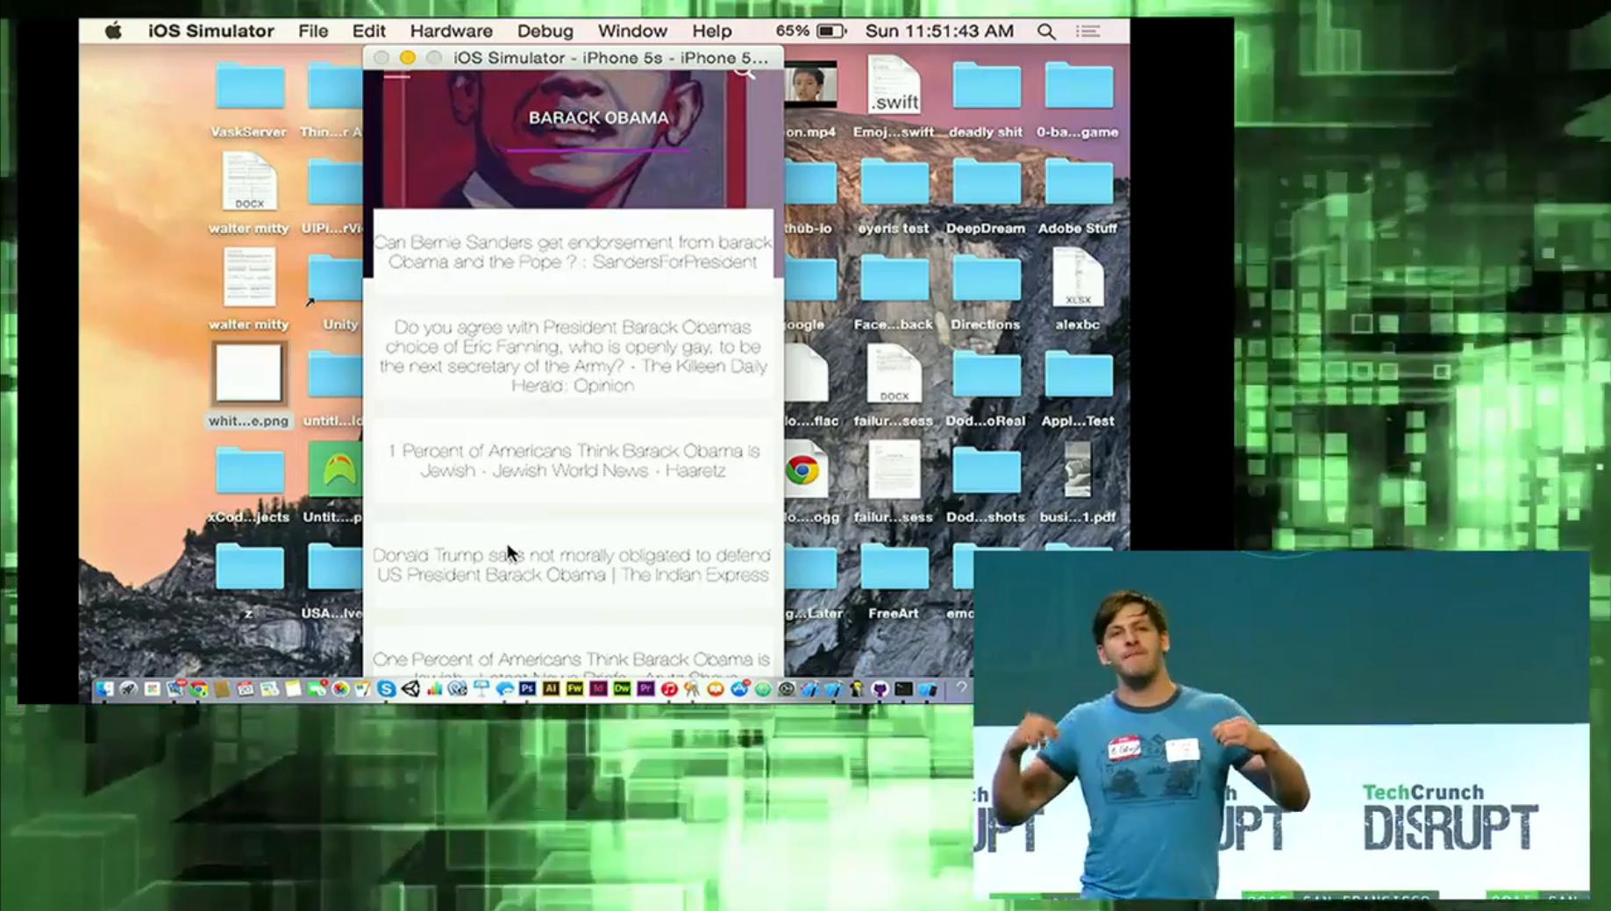Screen dimensions: 1611x911
Task: Click the Unity icon in the dock
Action: [410, 689]
